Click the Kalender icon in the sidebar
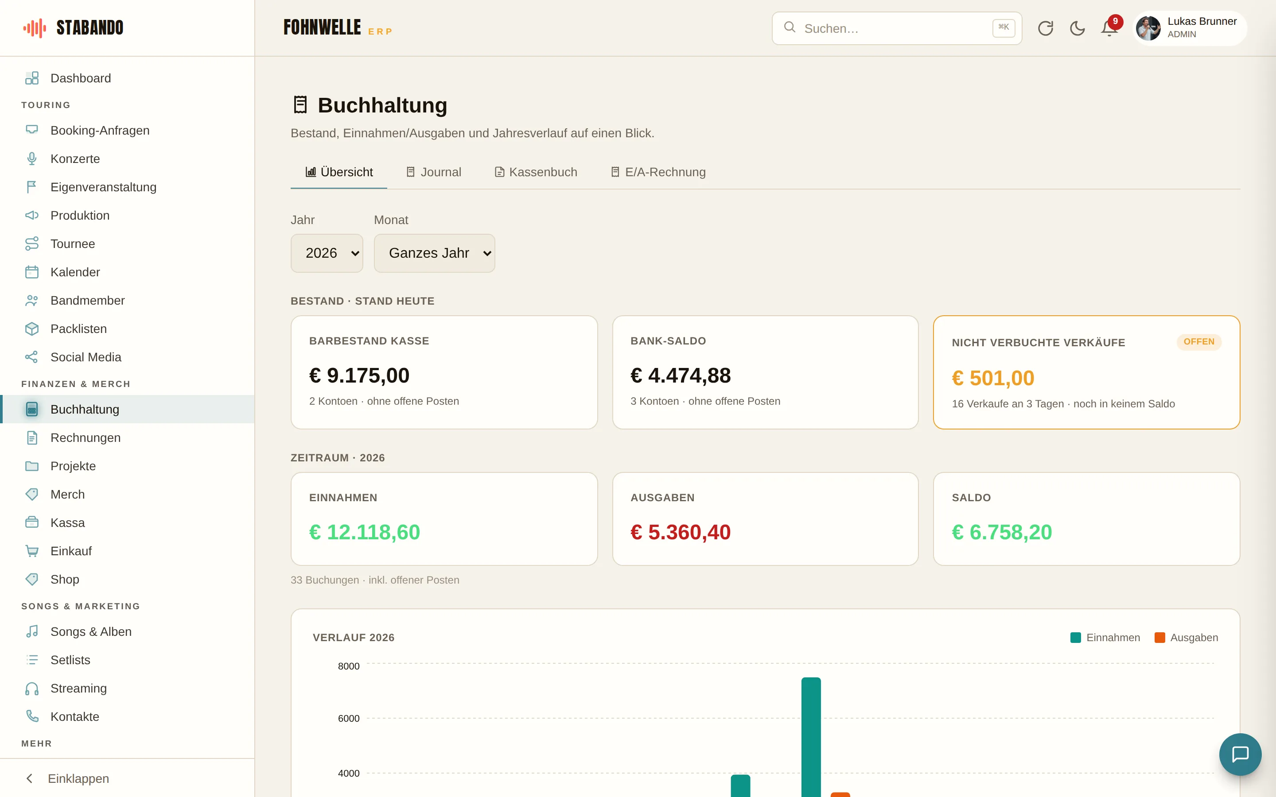This screenshot has height=797, width=1276. [31, 272]
